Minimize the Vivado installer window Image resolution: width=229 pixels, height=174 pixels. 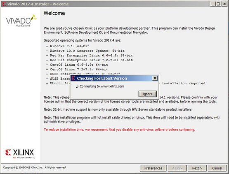tap(213, 4)
